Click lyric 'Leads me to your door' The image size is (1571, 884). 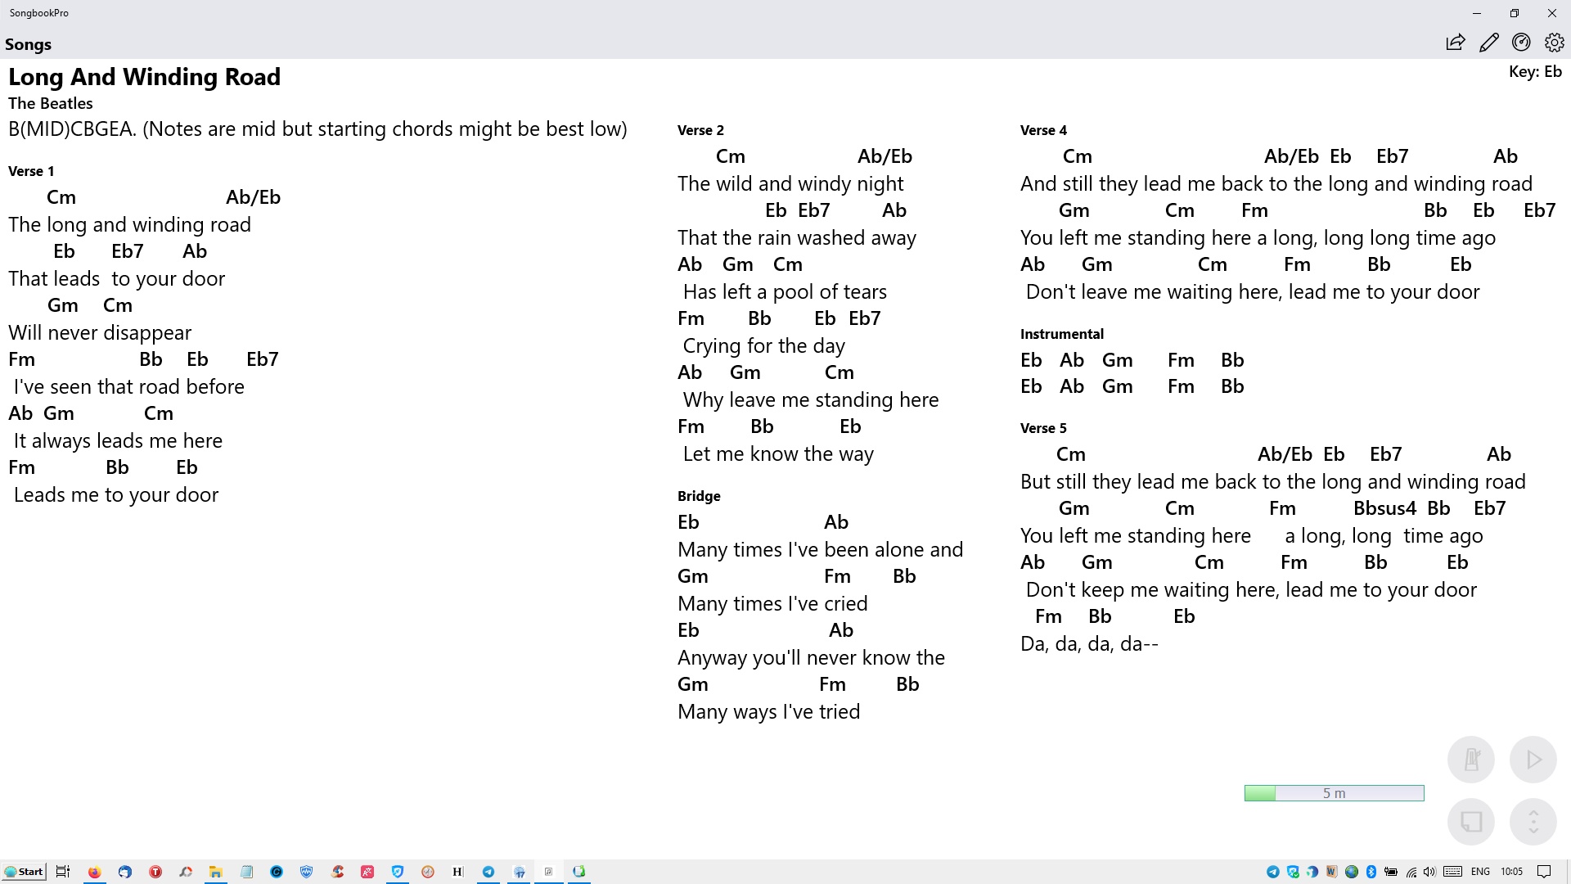coord(116,495)
